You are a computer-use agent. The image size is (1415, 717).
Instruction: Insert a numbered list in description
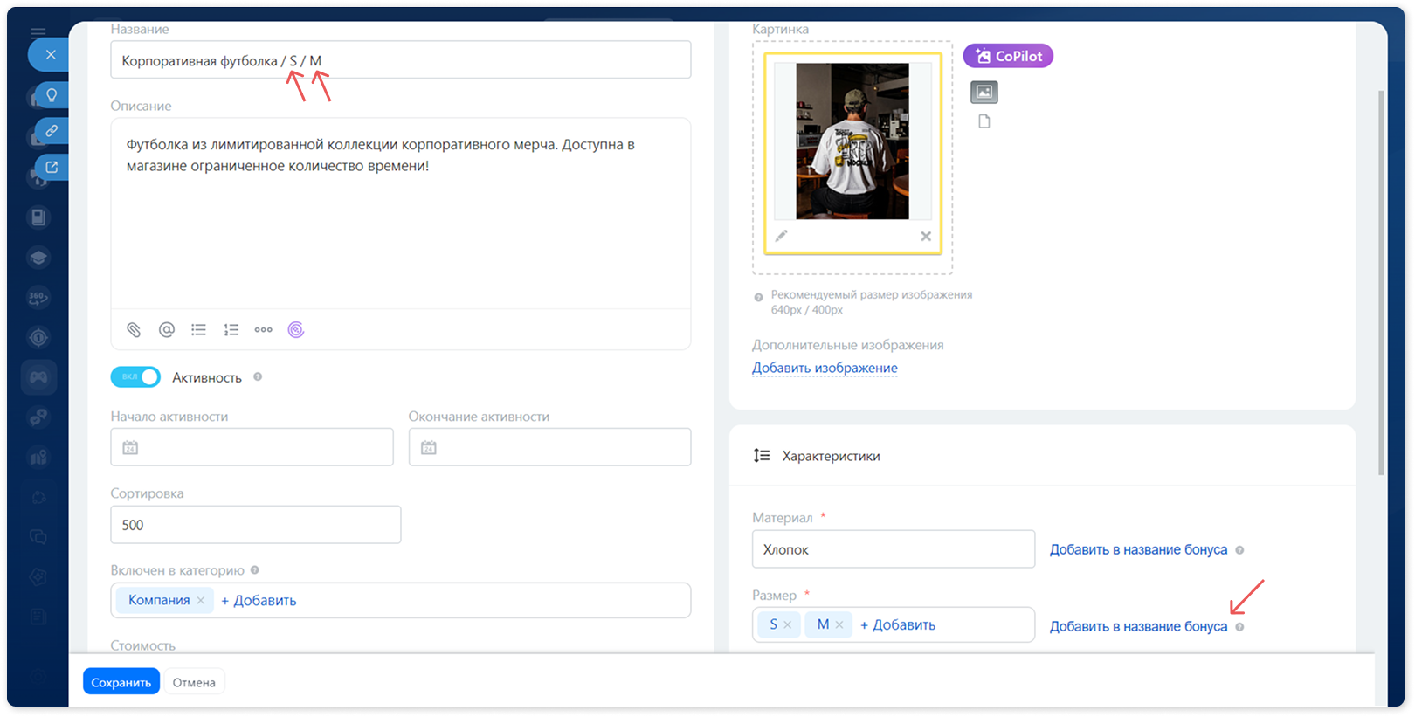(x=231, y=330)
